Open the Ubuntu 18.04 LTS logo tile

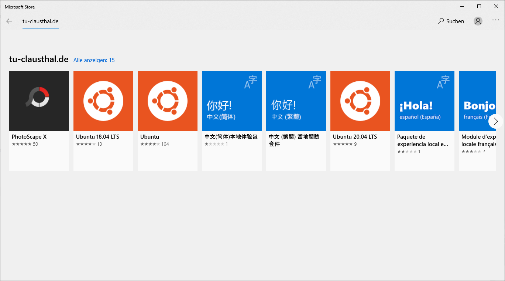point(103,101)
